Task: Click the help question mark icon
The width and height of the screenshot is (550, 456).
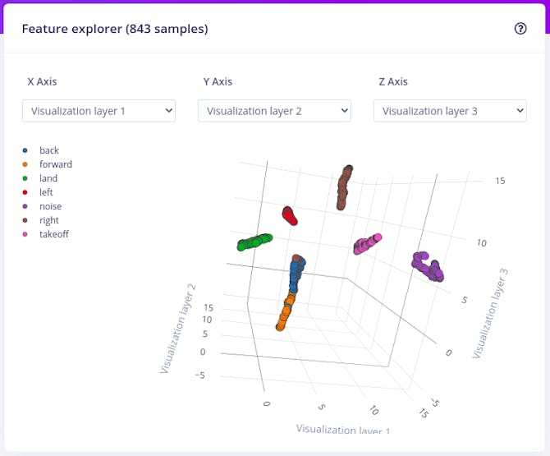Action: click(x=520, y=29)
